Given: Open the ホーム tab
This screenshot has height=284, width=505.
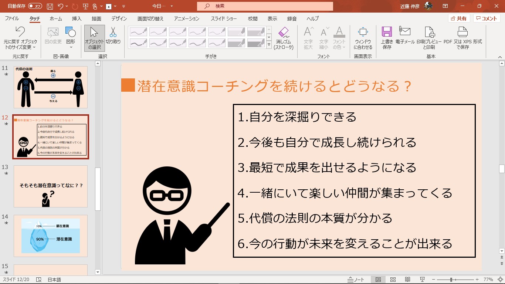Looking at the screenshot, I should tap(56, 18).
